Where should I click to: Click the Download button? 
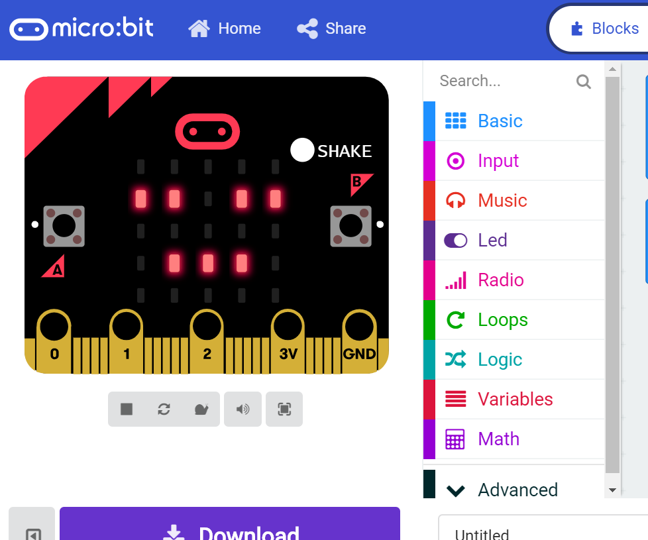(229, 530)
